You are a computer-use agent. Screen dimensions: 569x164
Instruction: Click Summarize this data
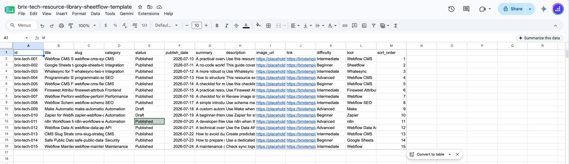(x=539, y=38)
